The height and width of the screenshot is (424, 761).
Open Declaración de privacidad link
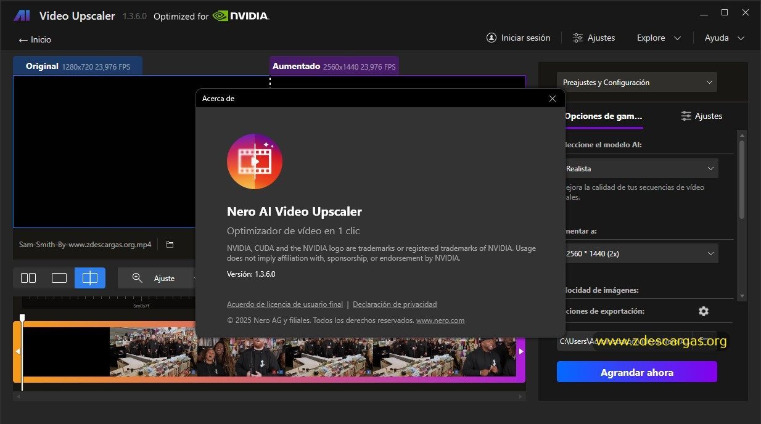click(395, 304)
